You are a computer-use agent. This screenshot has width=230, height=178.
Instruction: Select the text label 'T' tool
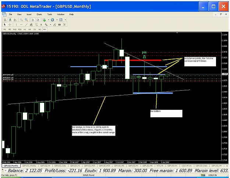[x=64, y=25]
